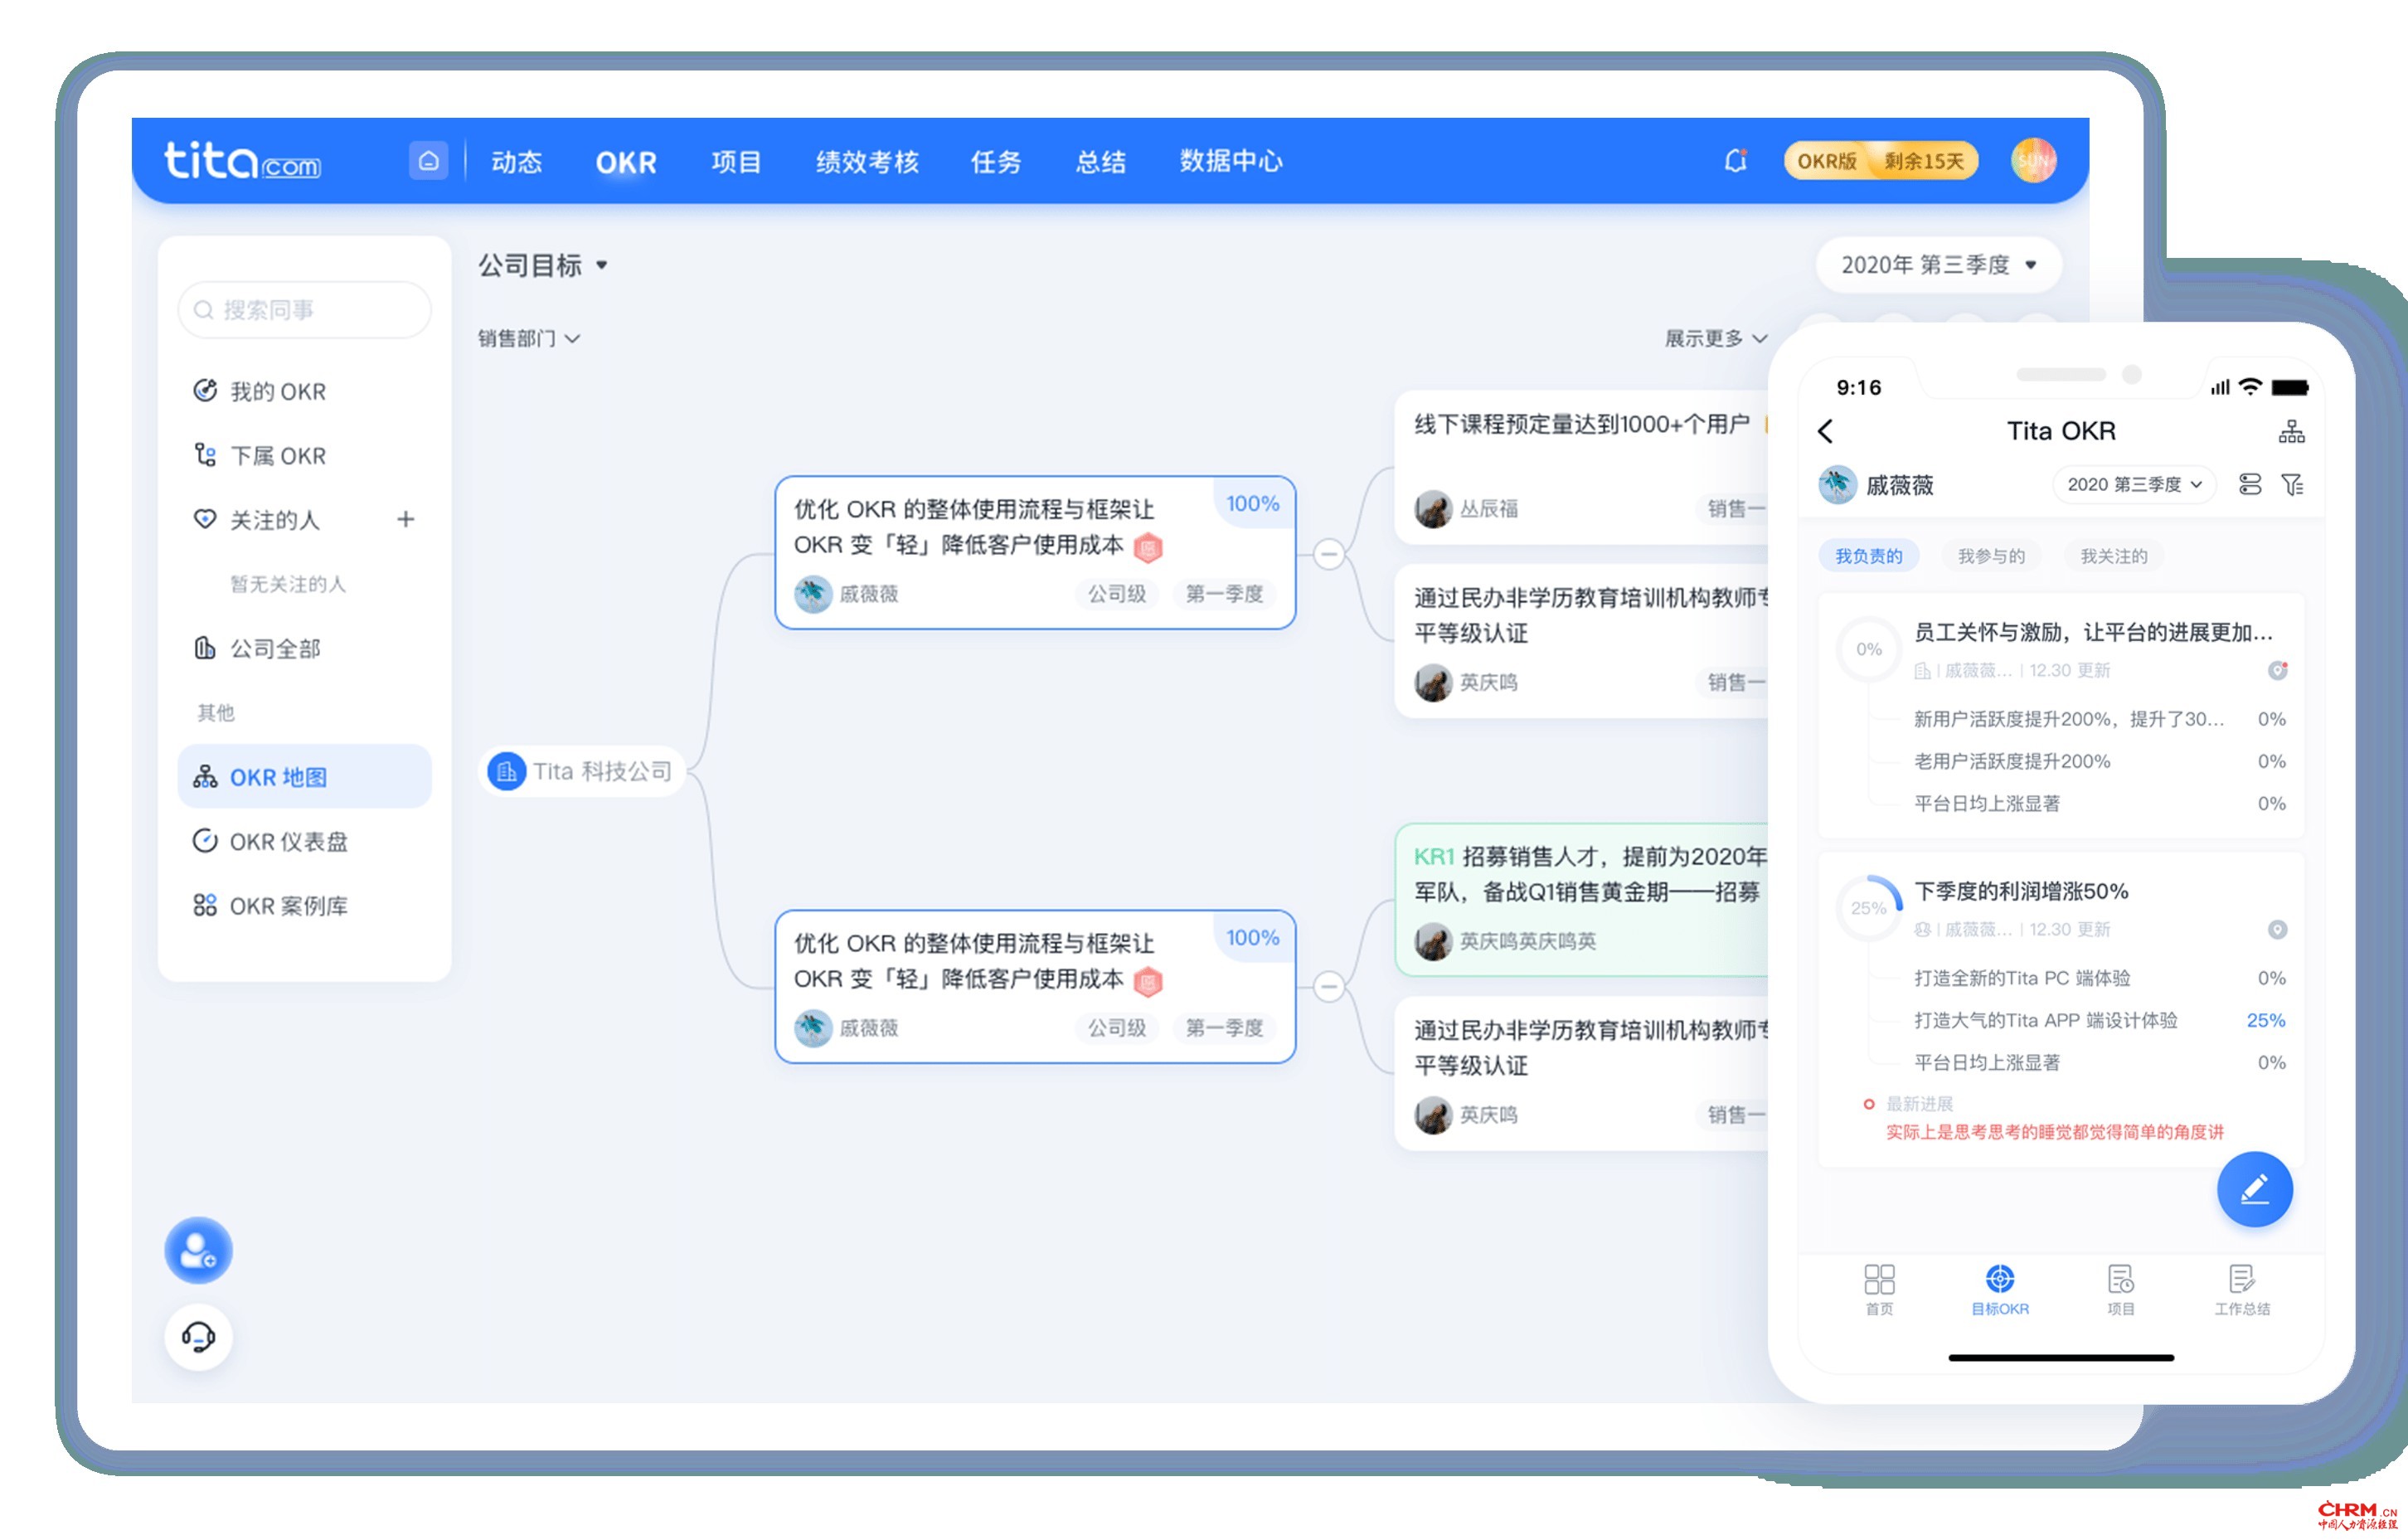The width and height of the screenshot is (2408, 1540).
Task: Click the add followed person plus icon
Action: 405,520
